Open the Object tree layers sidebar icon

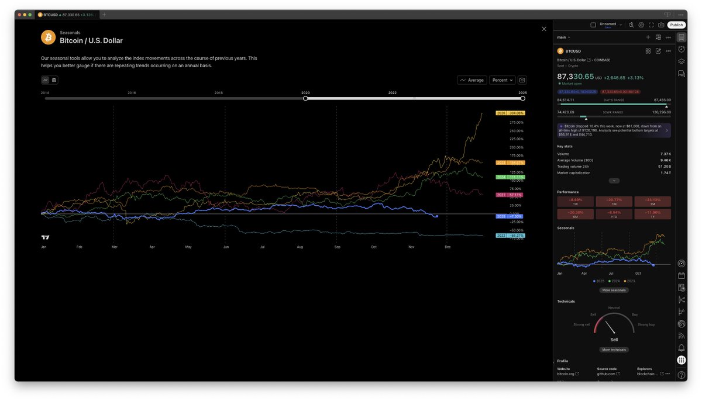[682, 61]
